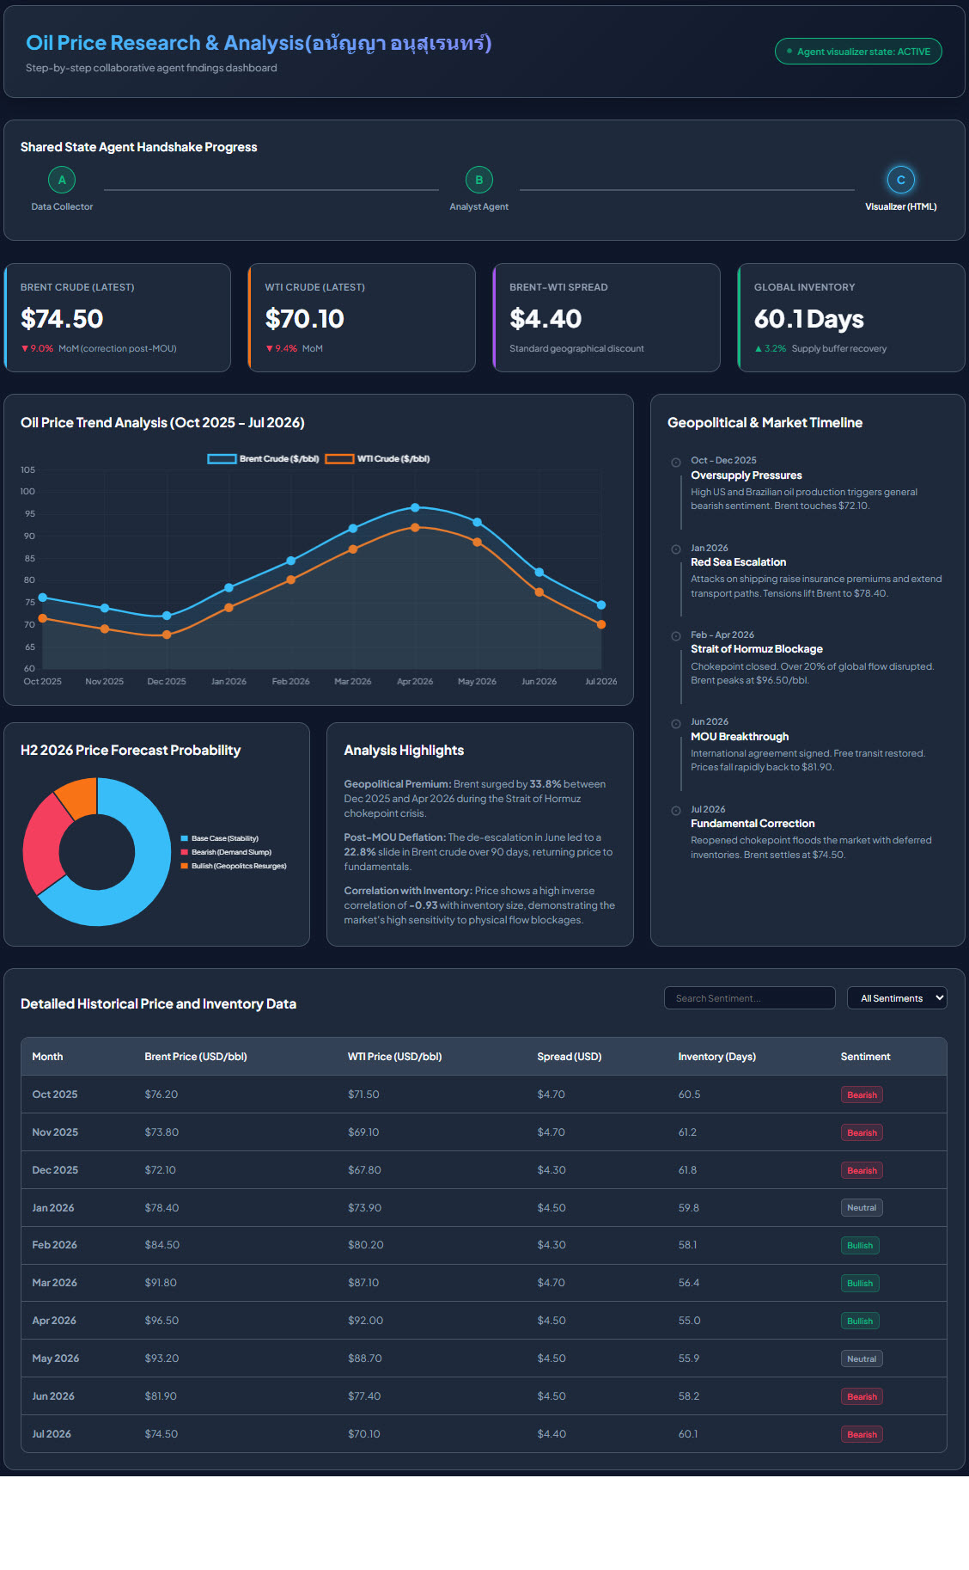Click the Fundamental Correction timeline title

pyautogui.click(x=753, y=824)
